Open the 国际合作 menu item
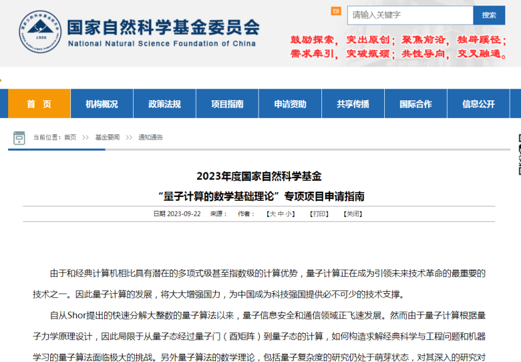Viewport: 521px width, 362px height. point(416,104)
